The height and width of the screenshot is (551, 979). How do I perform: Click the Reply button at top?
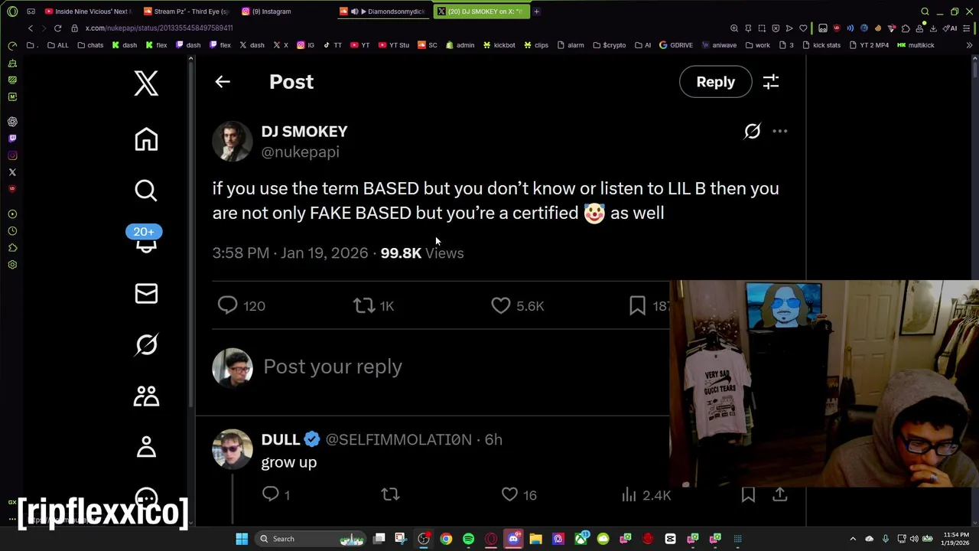tap(715, 82)
